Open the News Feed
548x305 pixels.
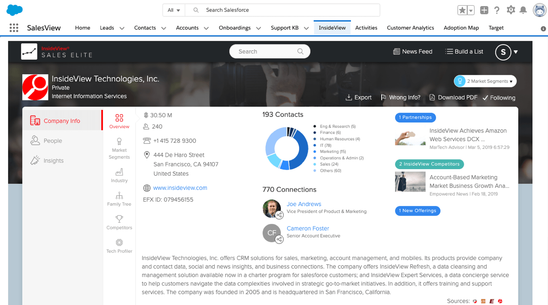tap(413, 51)
